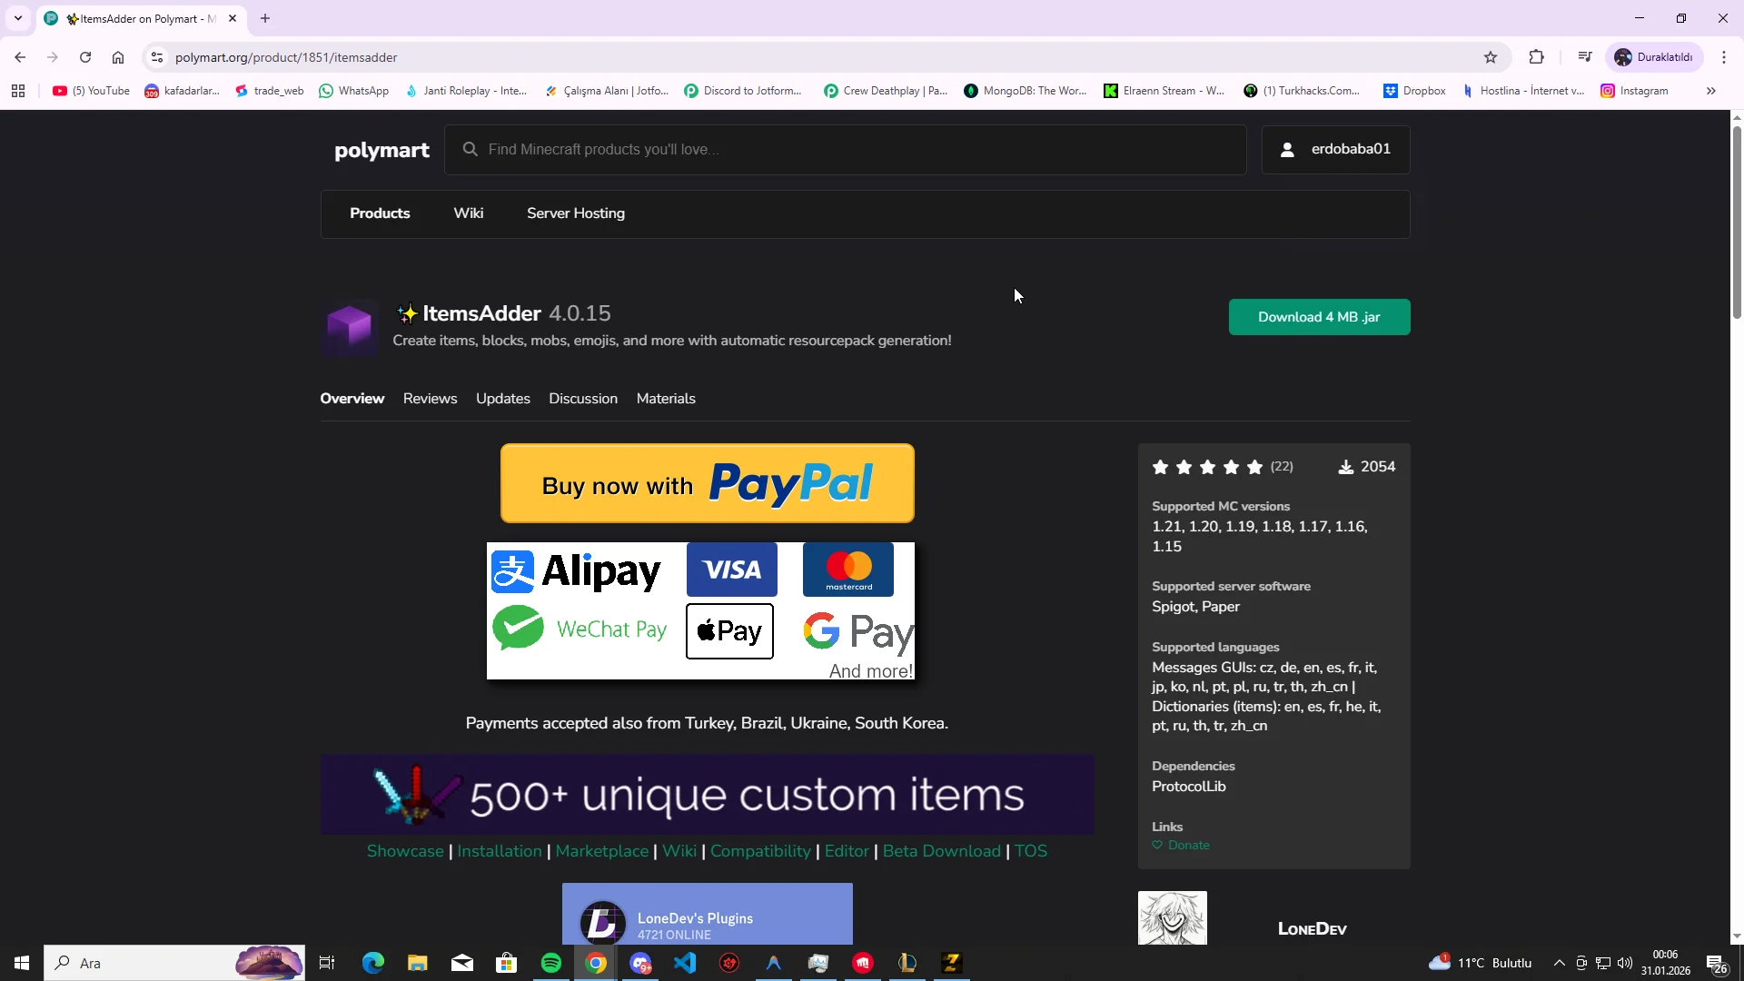Close the ItemsAdder tab
The height and width of the screenshot is (981, 1744).
coord(233,18)
